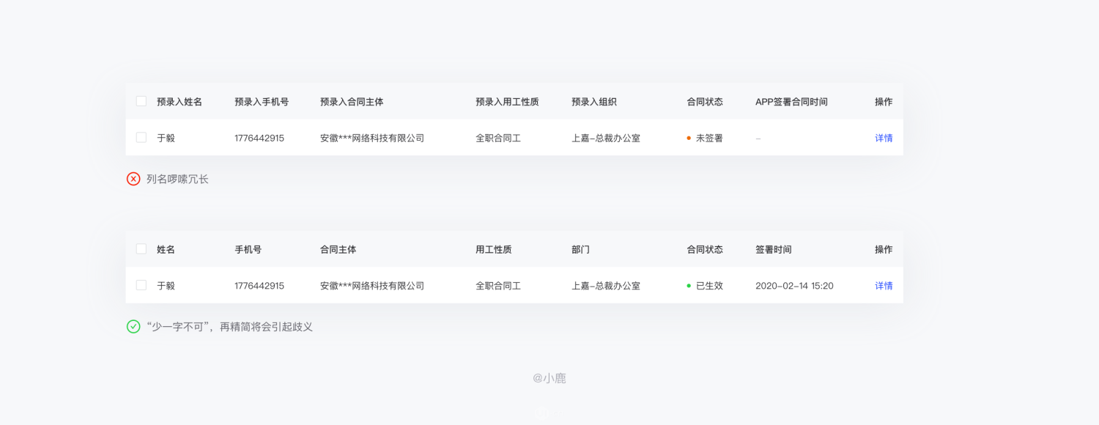
Task: Click the orange 未签署 status dot
Action: pos(689,138)
